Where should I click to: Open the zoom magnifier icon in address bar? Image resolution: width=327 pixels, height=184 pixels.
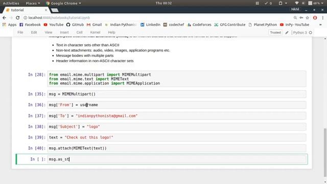point(295,18)
